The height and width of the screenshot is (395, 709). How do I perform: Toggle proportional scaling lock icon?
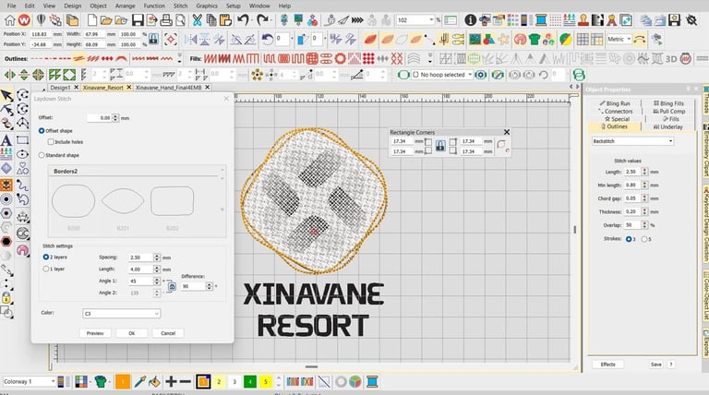pyautogui.click(x=154, y=40)
